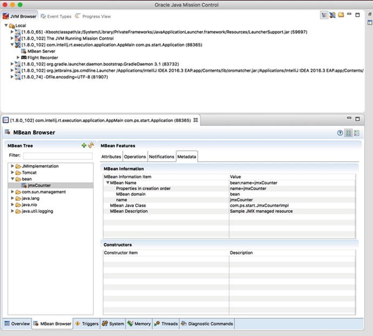Close the Application (88365) editor tab
This screenshot has width=373, height=336.
click(x=196, y=120)
